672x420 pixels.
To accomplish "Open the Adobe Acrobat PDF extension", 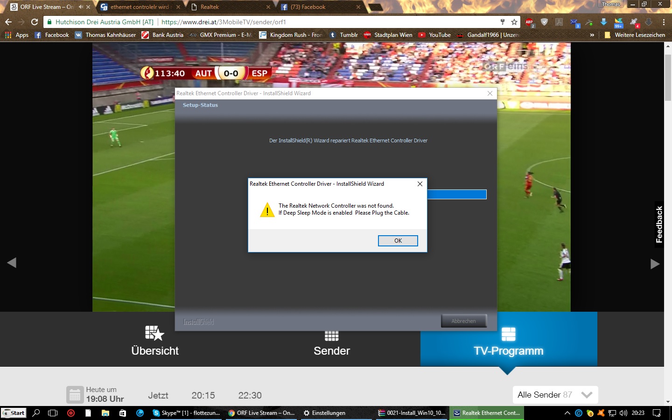I will [559, 22].
